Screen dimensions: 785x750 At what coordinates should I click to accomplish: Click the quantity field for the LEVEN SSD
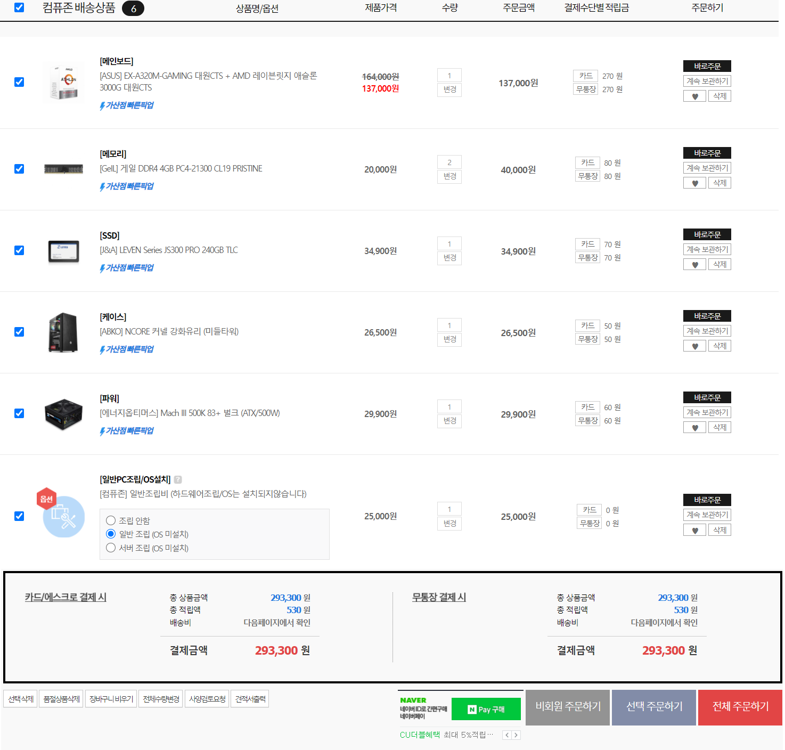point(449,244)
